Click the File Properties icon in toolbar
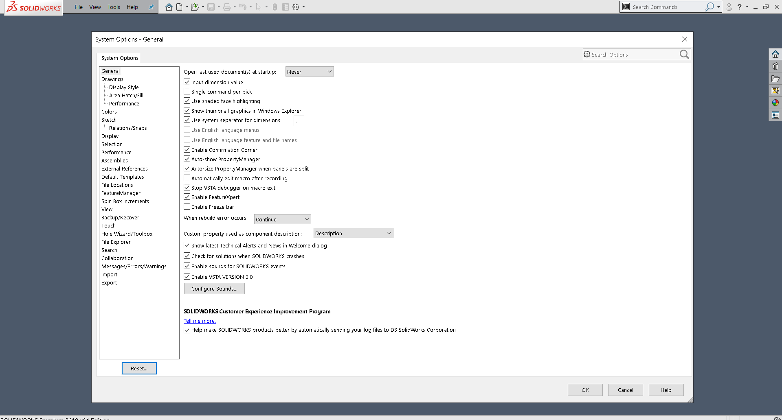 pos(286,7)
